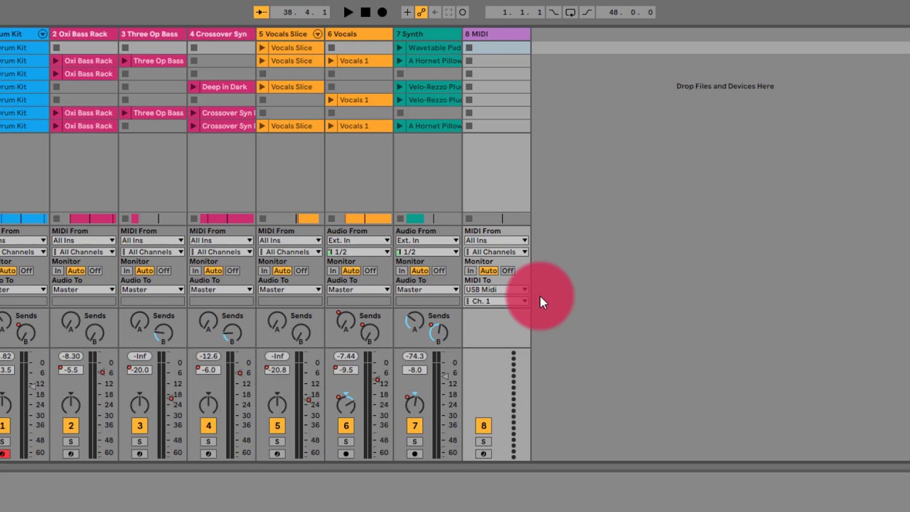Open the USB Midi output dropdown

tap(496, 289)
